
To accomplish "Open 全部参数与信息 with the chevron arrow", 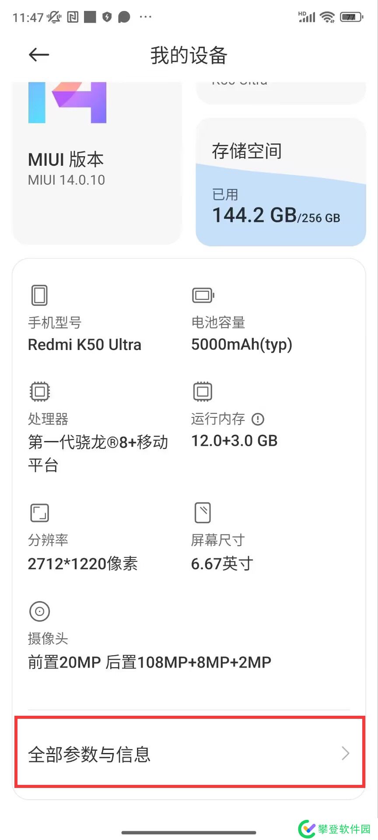I will point(345,753).
